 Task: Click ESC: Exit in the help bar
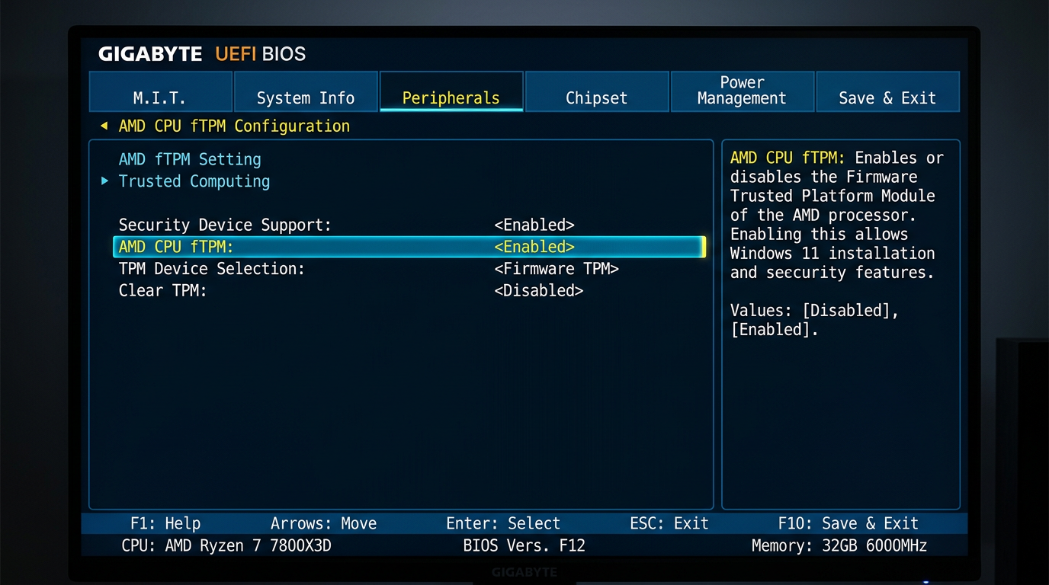669,523
